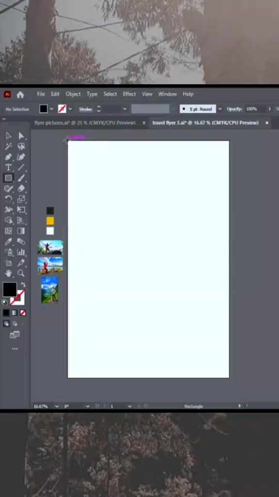279x497 pixels.
Task: Select the Zoom tool
Action: pos(21,273)
